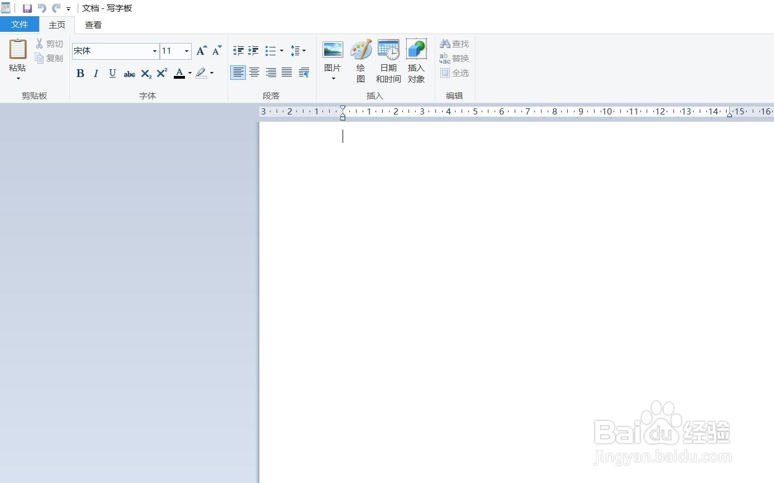Screen dimensions: 774x483
Task: Open the paragraph settings icon
Action: pos(304,73)
